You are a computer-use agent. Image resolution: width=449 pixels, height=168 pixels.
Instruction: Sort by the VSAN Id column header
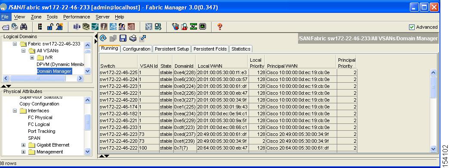[149, 62]
